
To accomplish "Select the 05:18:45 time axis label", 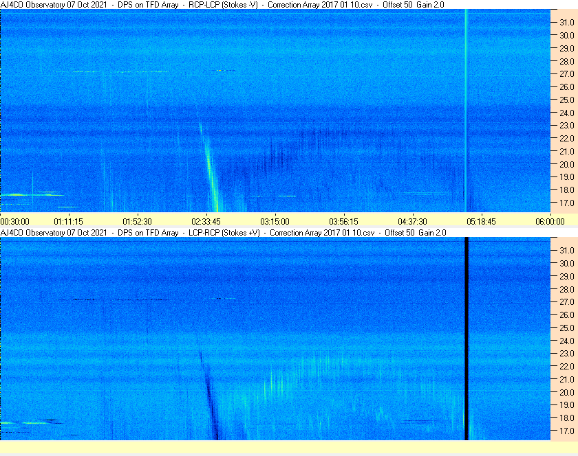I will pos(482,222).
